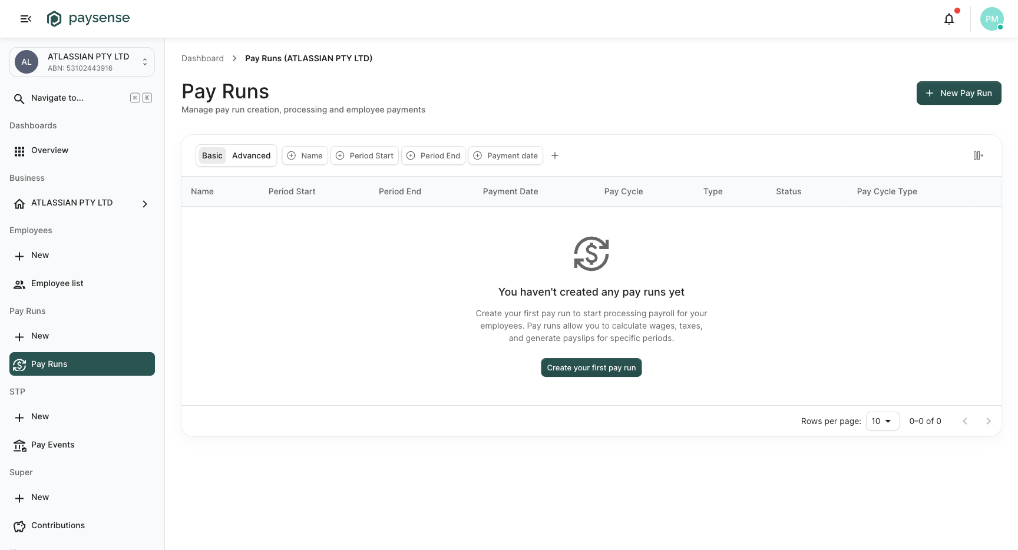The height and width of the screenshot is (550, 1018).
Task: Sort by the Pay Cycle column header
Action: [623, 191]
